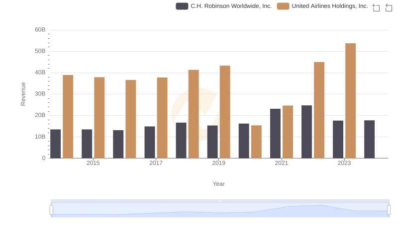398x229 pixels.
Task: Click the zoom reset icon
Action: 389,7
